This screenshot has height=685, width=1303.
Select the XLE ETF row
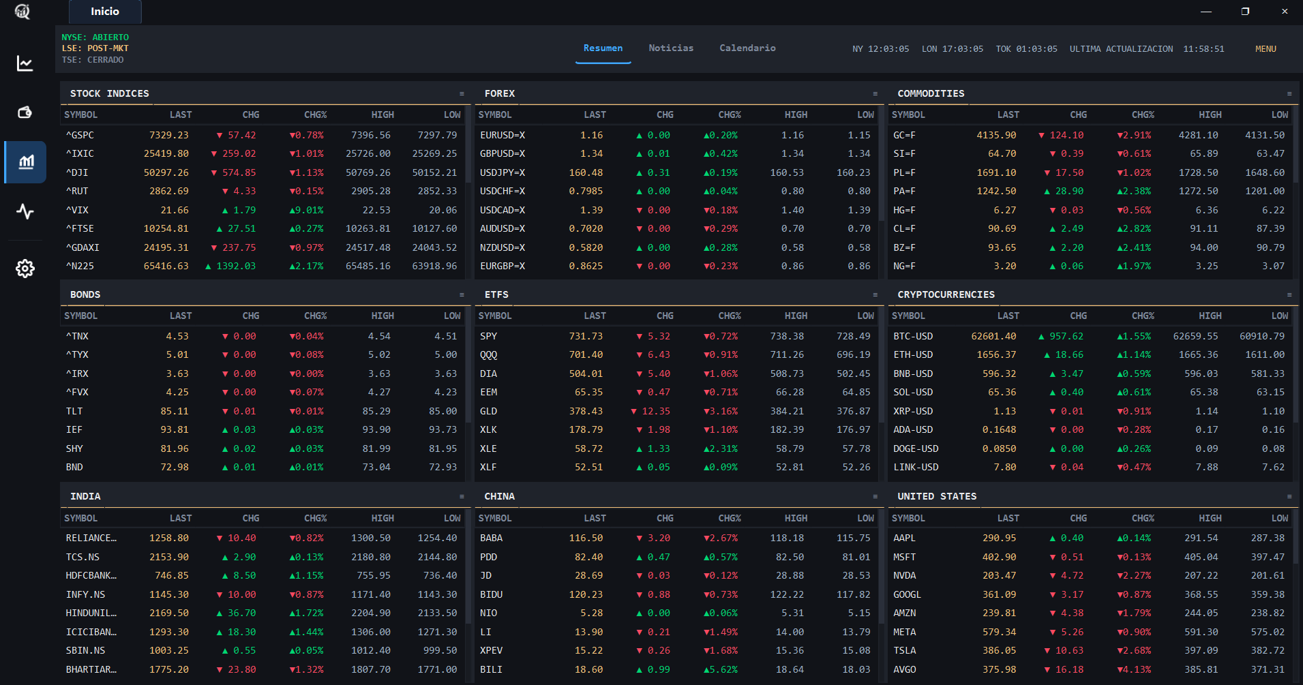[676, 448]
